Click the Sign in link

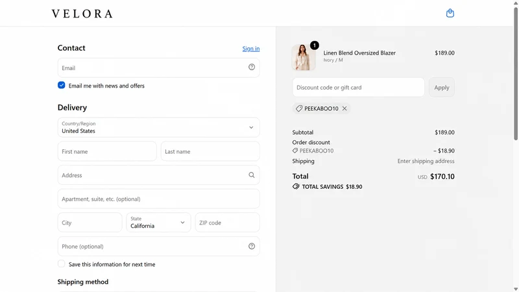tap(251, 49)
